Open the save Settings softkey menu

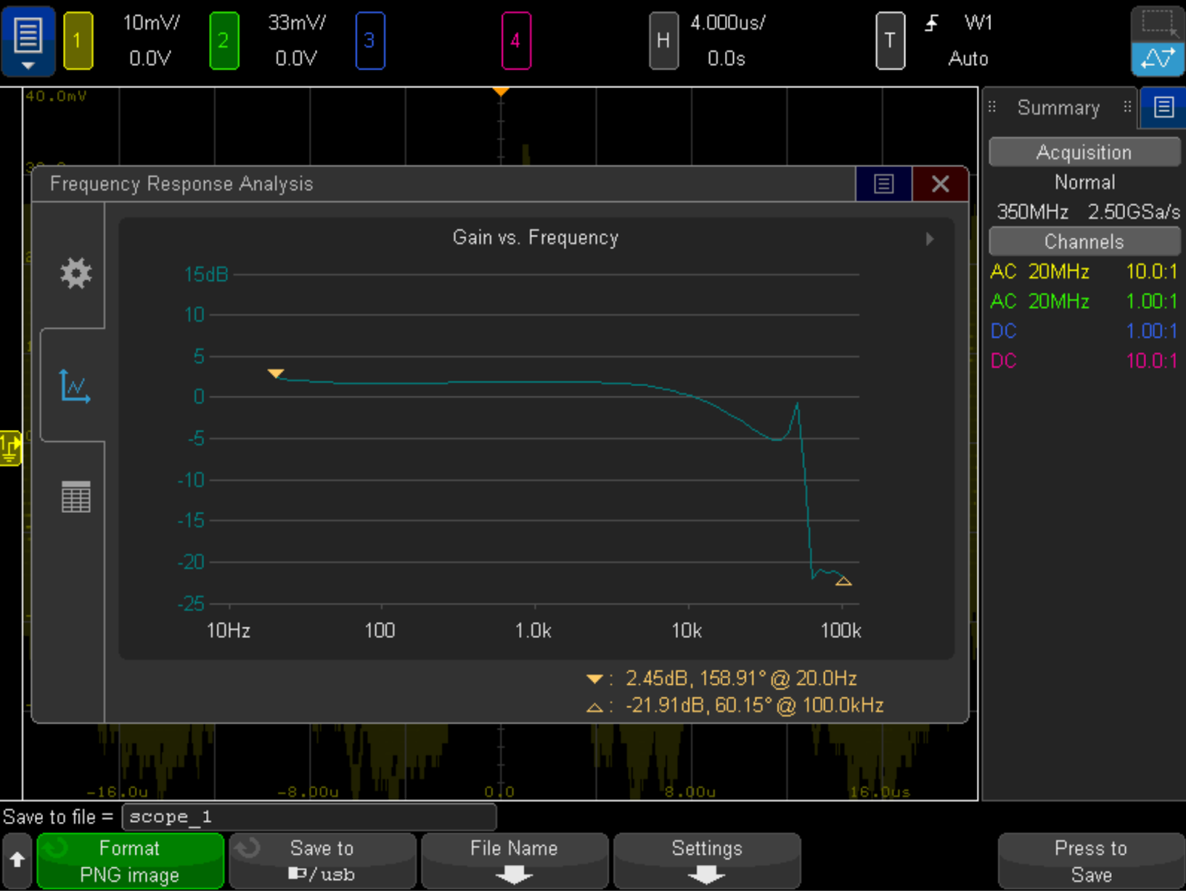(706, 861)
